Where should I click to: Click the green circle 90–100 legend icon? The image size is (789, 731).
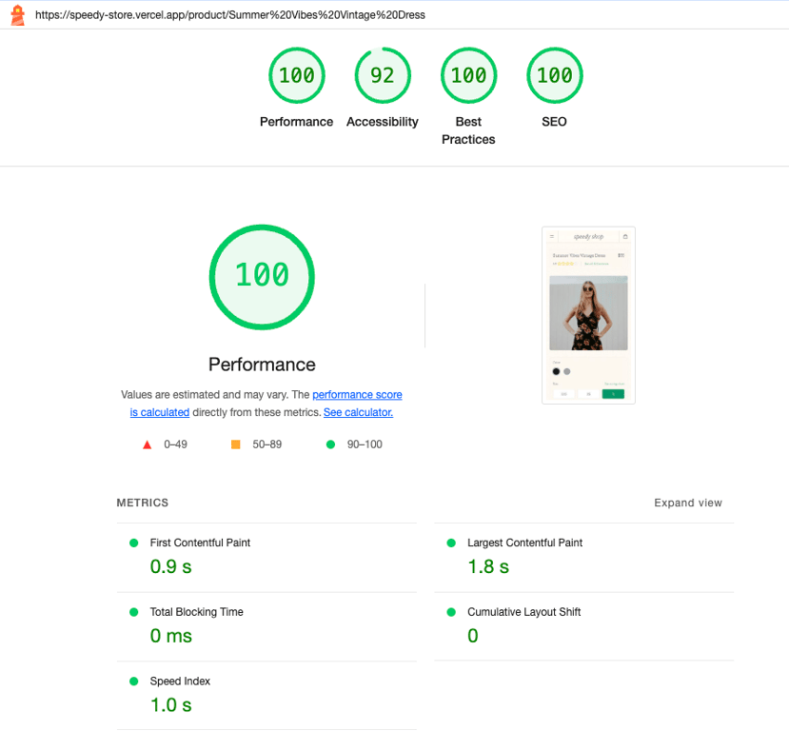(330, 445)
